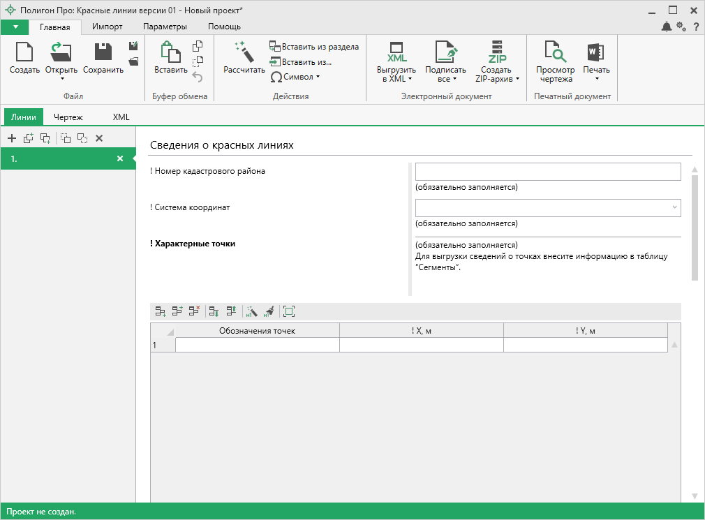
Task: Click the delete row icon in table toolbar
Action: click(194, 312)
